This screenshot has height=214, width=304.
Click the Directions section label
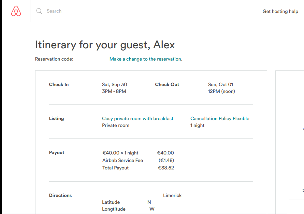(60, 196)
